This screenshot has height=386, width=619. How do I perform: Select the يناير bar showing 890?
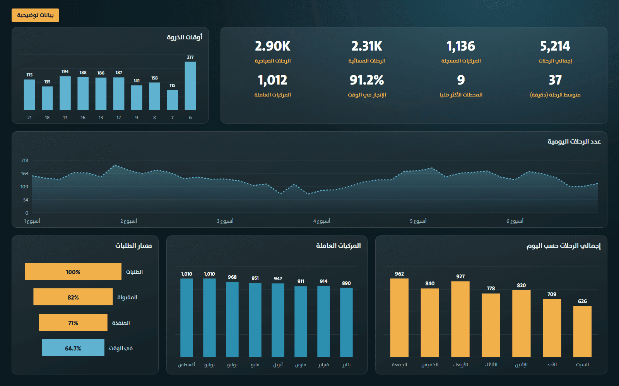tap(346, 322)
